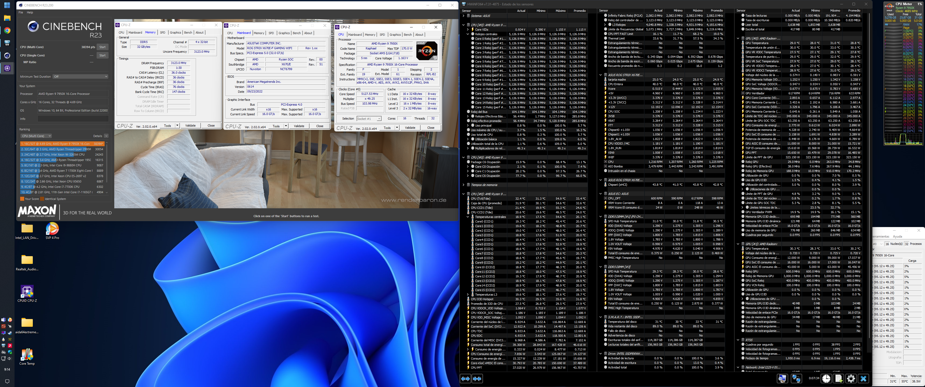This screenshot has height=387, width=925.
Task: Start the CPU (Multi Core) test
Action: pyautogui.click(x=102, y=47)
